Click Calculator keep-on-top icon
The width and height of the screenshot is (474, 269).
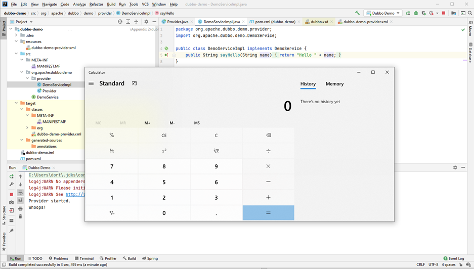(134, 83)
